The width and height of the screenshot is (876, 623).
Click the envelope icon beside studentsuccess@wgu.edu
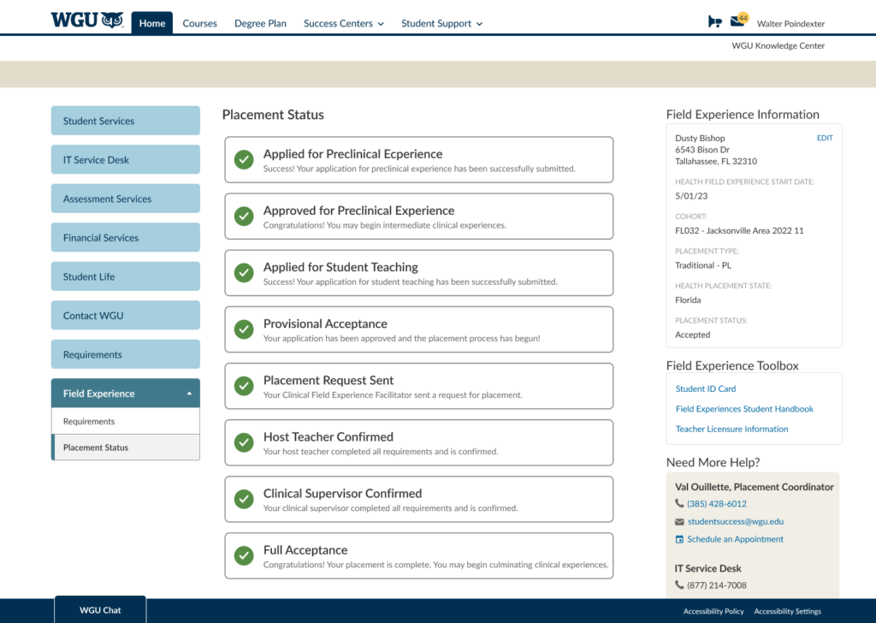click(x=679, y=522)
